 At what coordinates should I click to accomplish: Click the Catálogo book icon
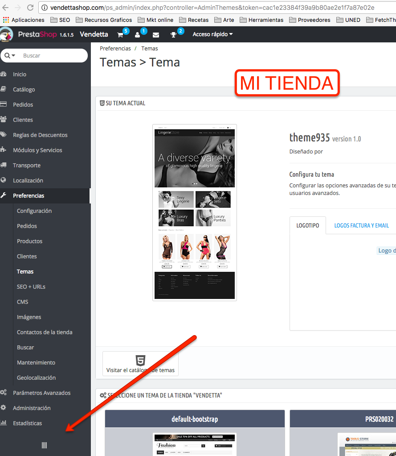(4, 89)
